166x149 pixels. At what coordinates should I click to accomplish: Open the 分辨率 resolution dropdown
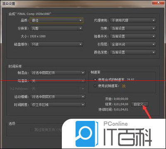[56, 28]
